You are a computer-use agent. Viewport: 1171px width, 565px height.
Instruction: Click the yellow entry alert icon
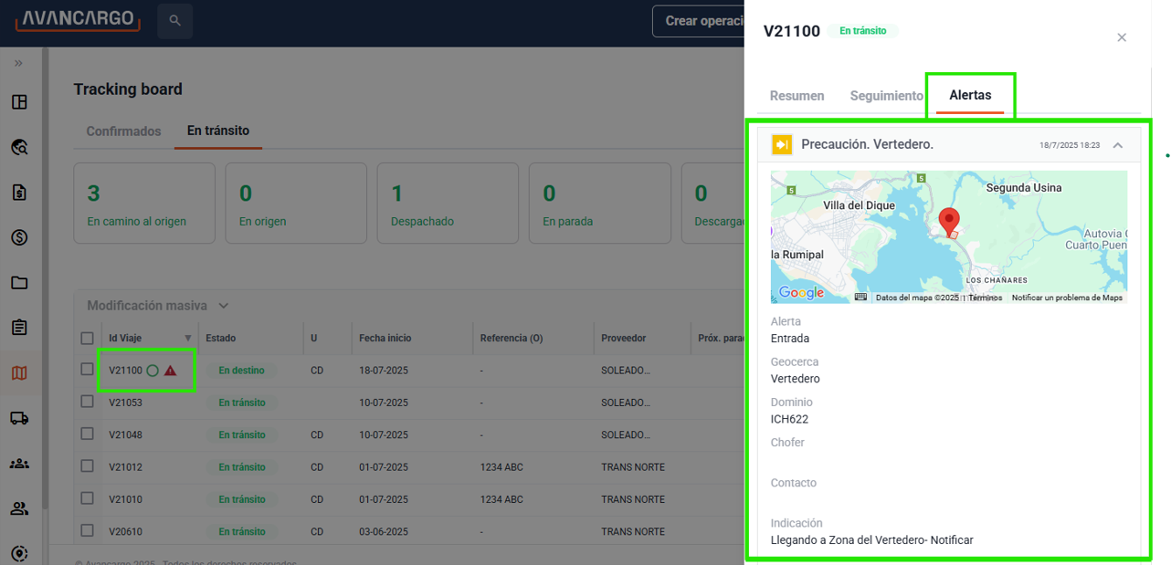click(781, 144)
